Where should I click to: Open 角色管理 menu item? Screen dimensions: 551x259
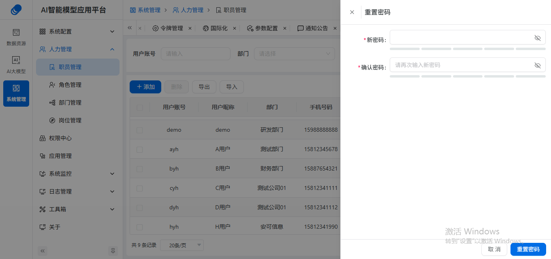(78, 85)
